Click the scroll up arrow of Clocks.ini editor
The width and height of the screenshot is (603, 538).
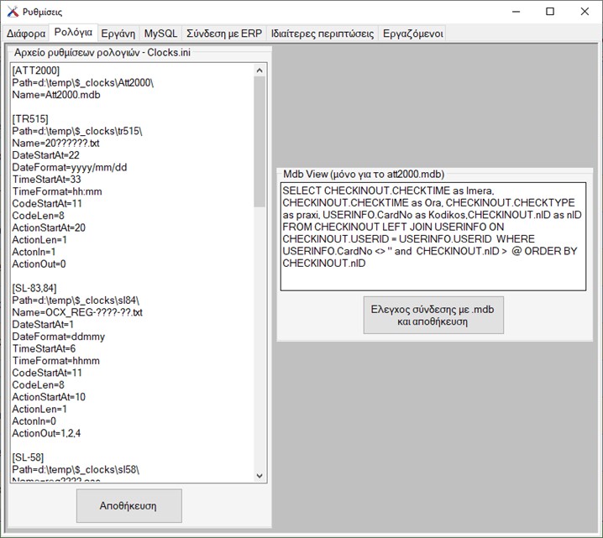click(260, 70)
